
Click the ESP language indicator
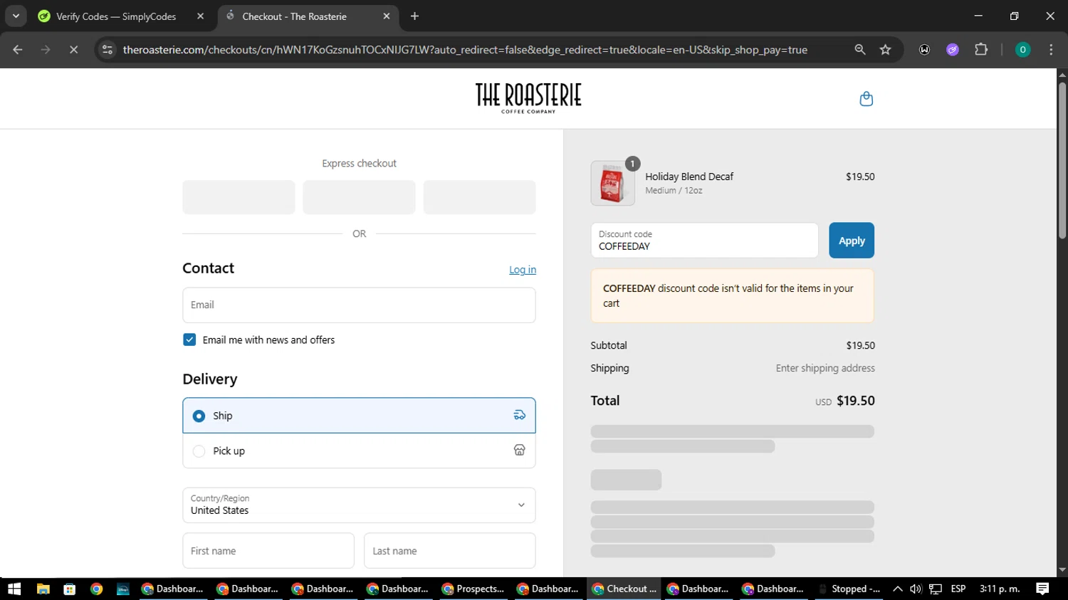tap(958, 589)
